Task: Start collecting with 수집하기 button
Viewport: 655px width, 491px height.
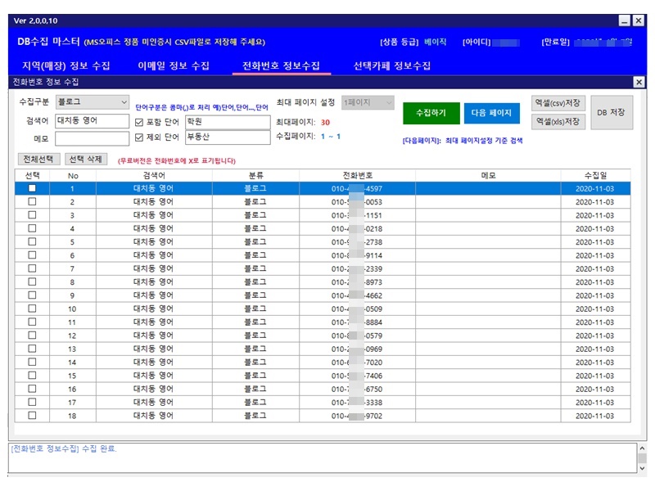Action: [431, 113]
